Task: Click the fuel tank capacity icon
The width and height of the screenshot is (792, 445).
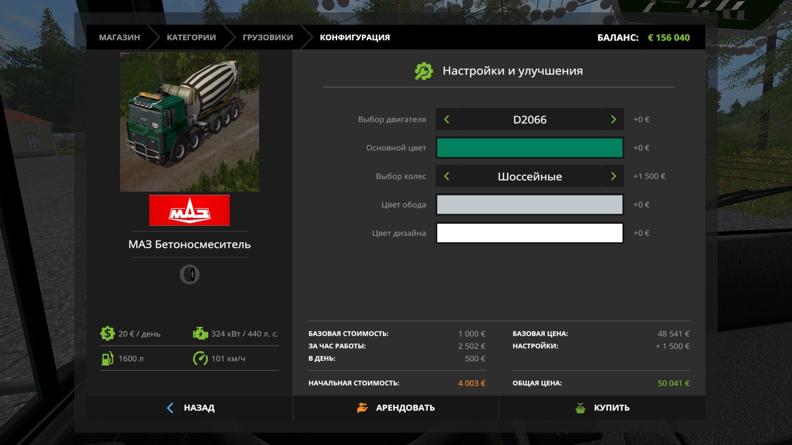Action: pyautogui.click(x=107, y=358)
